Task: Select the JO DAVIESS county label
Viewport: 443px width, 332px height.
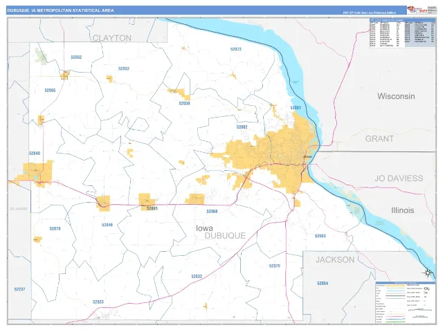Action: tap(399, 178)
